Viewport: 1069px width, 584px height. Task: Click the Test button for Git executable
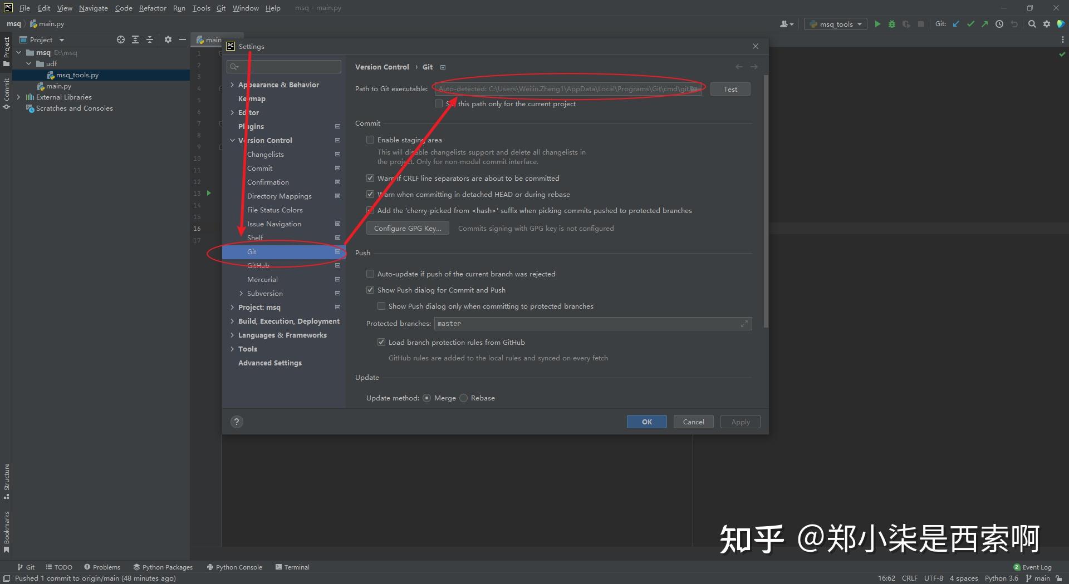(730, 89)
